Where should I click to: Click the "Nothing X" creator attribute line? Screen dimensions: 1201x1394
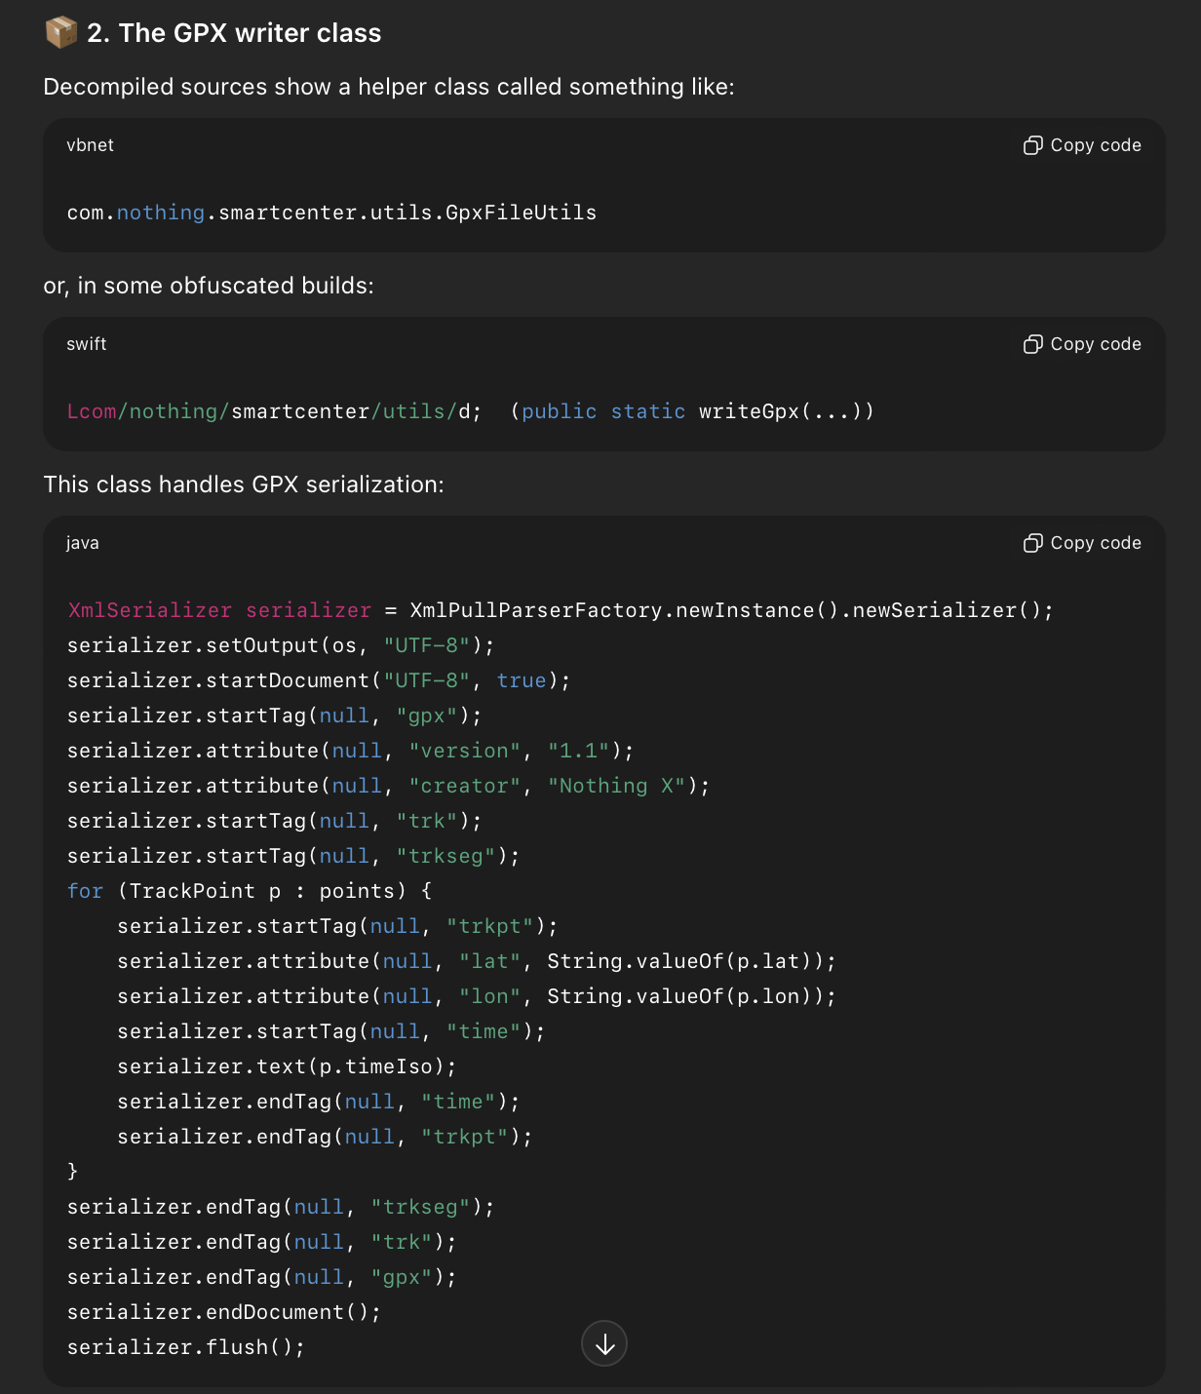(388, 786)
